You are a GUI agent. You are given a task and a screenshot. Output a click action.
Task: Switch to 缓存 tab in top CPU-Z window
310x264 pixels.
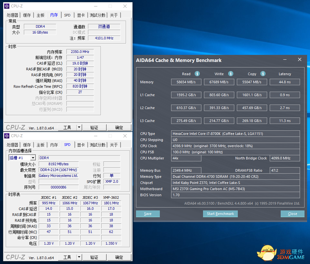pyautogui.click(x=27, y=15)
